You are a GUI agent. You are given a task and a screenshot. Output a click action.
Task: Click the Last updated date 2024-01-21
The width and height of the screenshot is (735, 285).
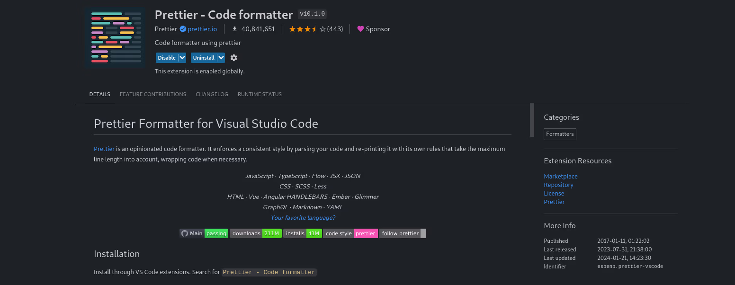(624, 258)
